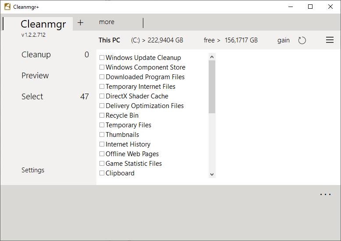Open the three-dots options at bottom right
341x241 pixels.
[325, 195]
